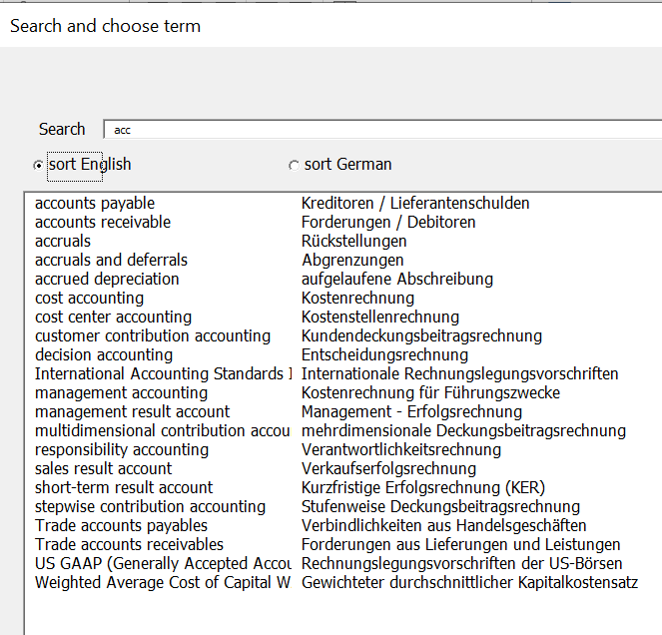Select cost center accounting row

pyautogui.click(x=113, y=317)
